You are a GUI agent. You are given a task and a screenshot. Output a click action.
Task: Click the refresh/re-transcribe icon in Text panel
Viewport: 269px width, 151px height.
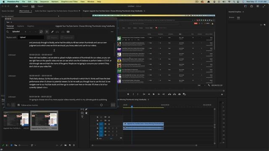coord(41,32)
